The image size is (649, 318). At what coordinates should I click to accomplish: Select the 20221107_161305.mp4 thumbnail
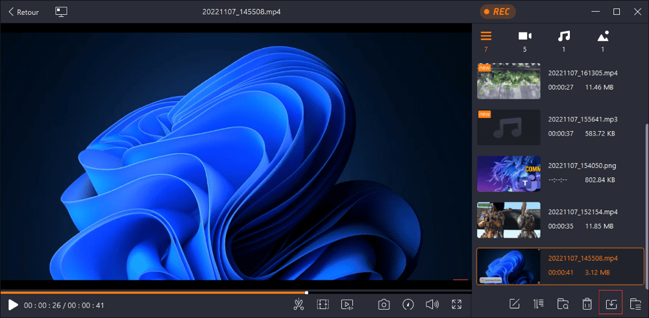coord(509,81)
